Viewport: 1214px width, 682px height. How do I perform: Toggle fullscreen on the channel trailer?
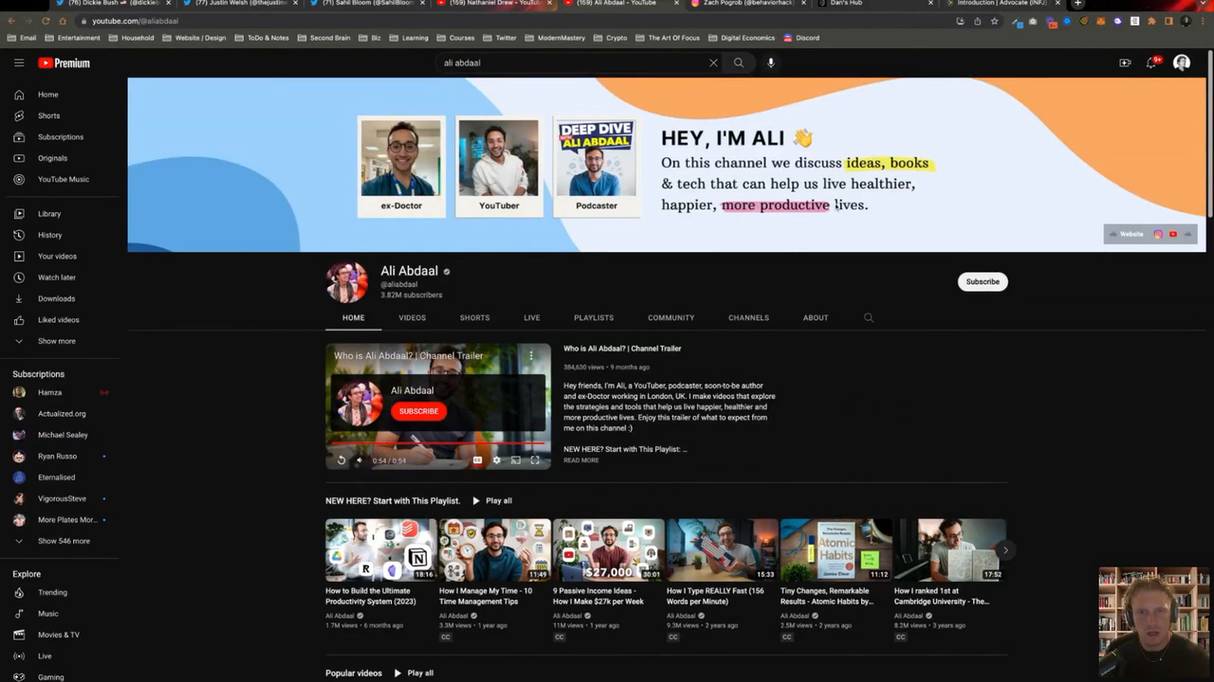pyautogui.click(x=535, y=460)
